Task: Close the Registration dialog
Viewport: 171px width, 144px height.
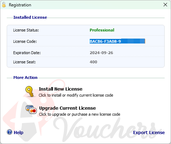Action: [165, 5]
